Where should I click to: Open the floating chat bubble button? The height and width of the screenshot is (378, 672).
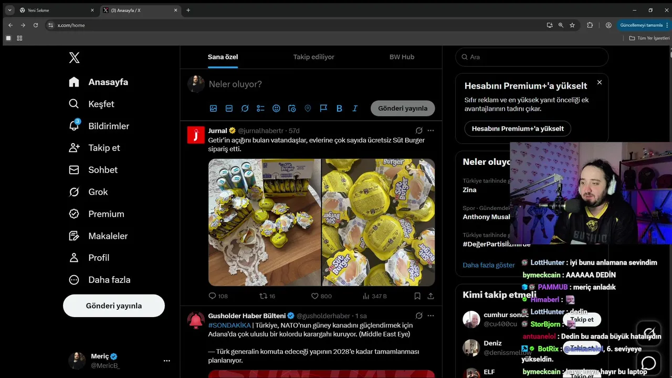pyautogui.click(x=649, y=363)
